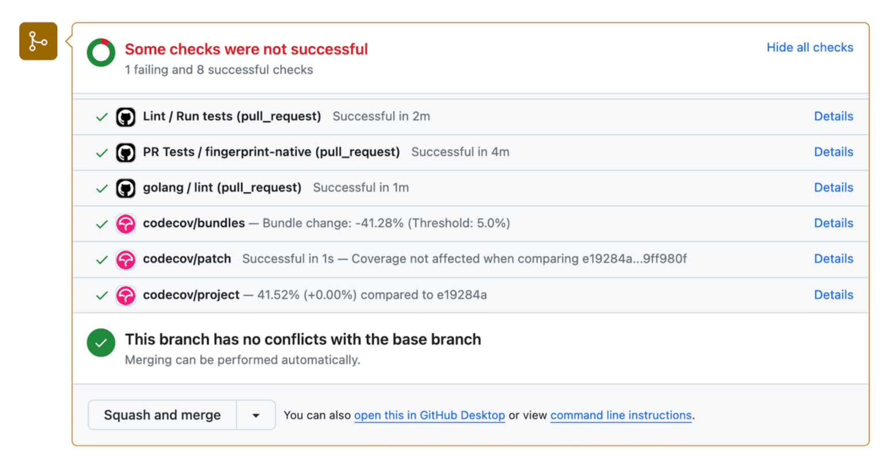Click success checkmark for Lint / Run tests

pyautogui.click(x=102, y=117)
